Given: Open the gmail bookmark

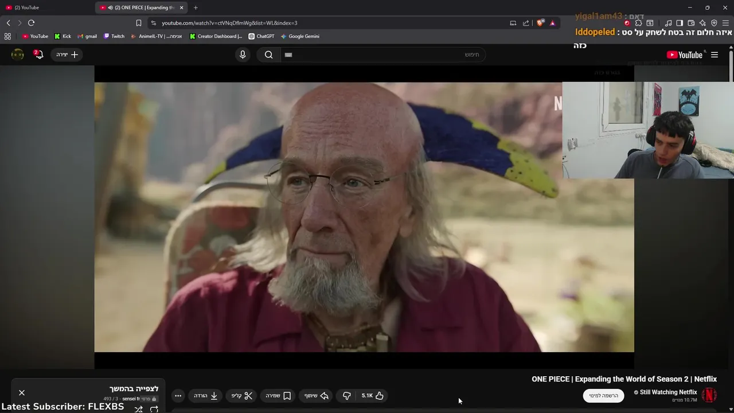Looking at the screenshot, I should tap(87, 36).
